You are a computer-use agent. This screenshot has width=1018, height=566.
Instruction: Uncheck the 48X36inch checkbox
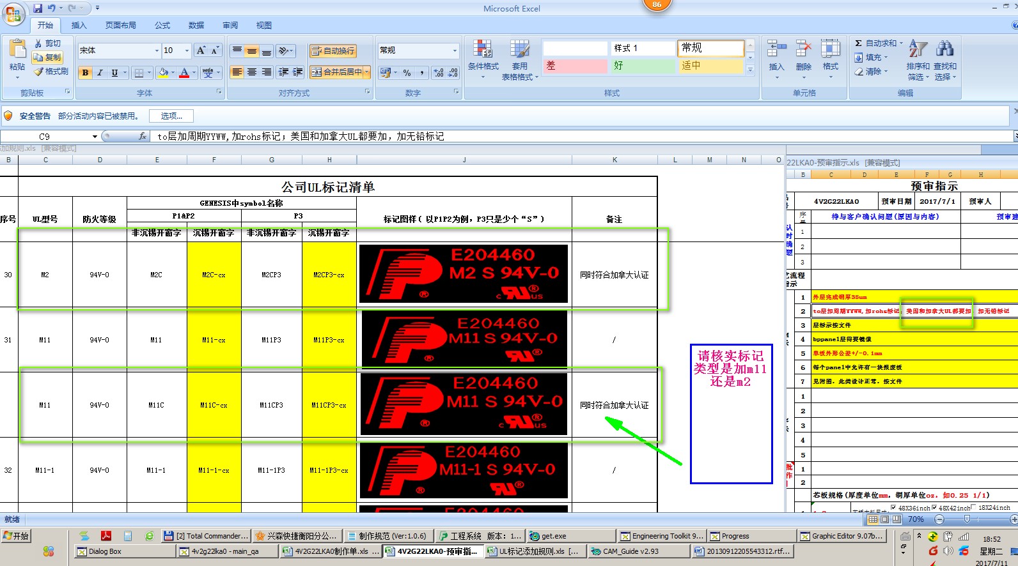coord(893,508)
